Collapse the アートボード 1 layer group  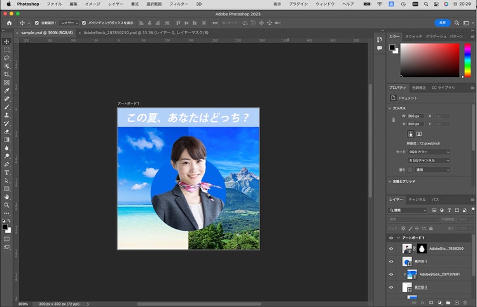point(398,238)
